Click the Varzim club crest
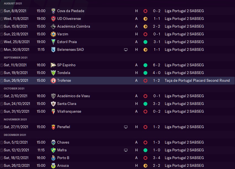 (x=53, y=34)
